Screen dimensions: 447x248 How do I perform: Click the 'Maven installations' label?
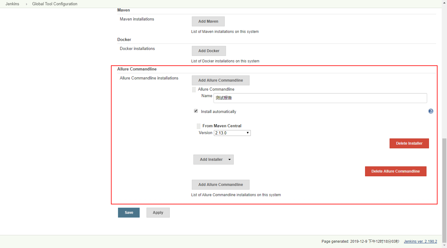(137, 19)
